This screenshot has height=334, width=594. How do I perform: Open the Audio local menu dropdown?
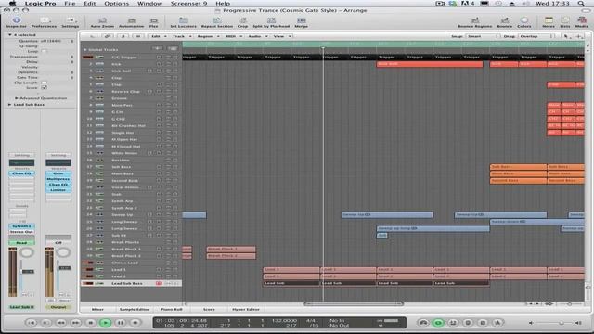[x=257, y=36]
